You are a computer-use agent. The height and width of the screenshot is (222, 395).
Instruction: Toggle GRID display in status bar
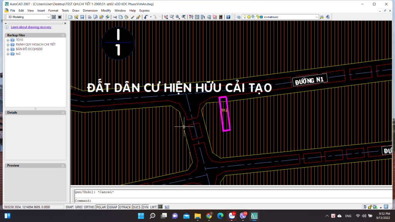point(79,207)
